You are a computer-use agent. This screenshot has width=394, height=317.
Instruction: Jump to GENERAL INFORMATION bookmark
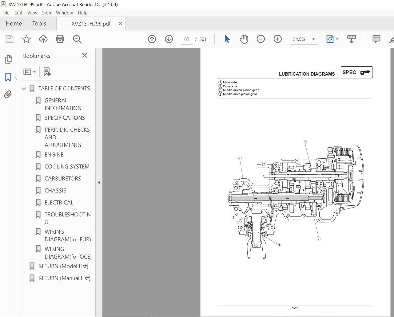tap(63, 104)
